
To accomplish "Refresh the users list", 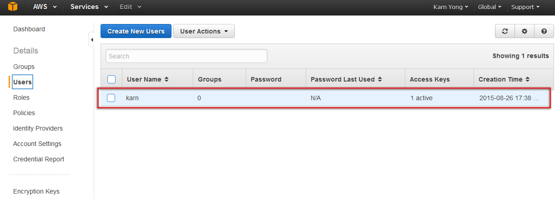I will point(505,31).
